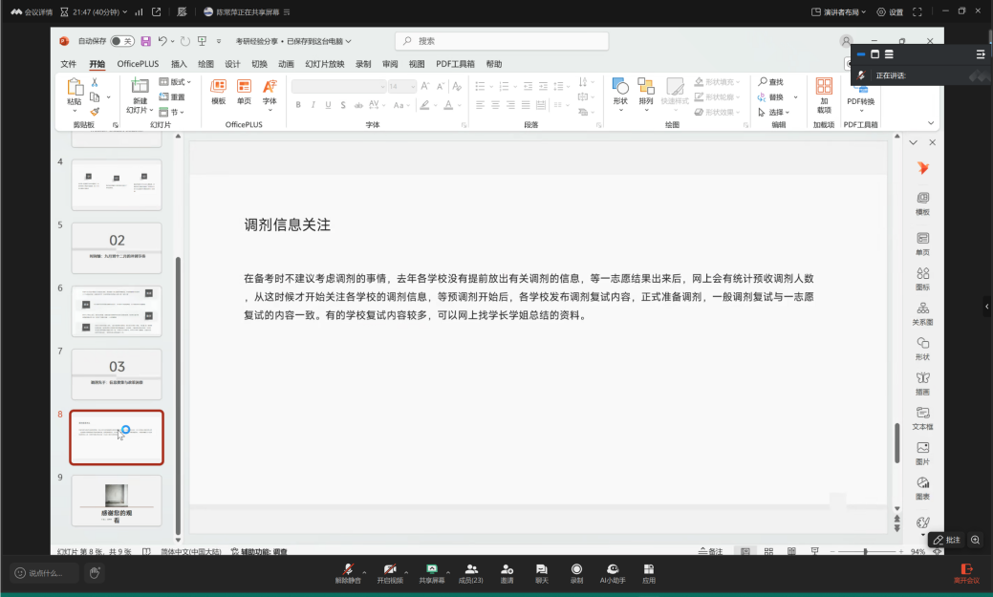Expand the 选择 dropdown in editing group
993x597 pixels.
pos(777,112)
